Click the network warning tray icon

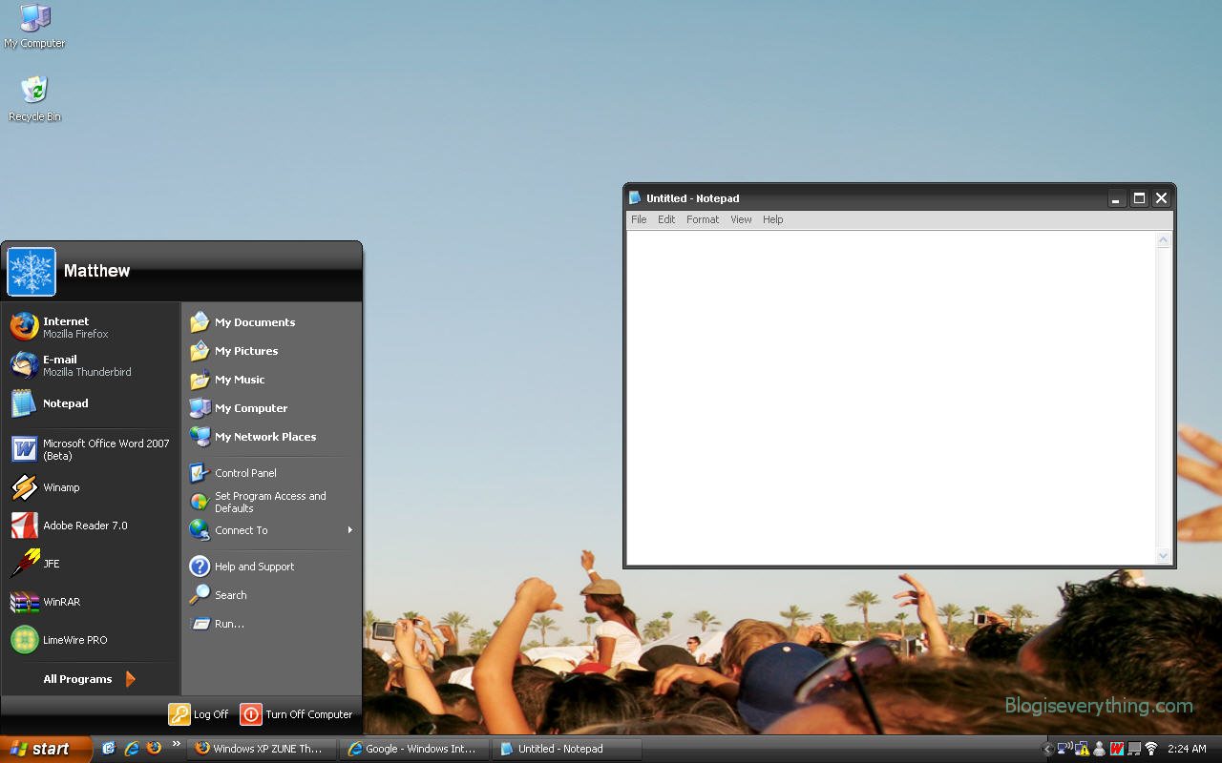pyautogui.click(x=1082, y=750)
